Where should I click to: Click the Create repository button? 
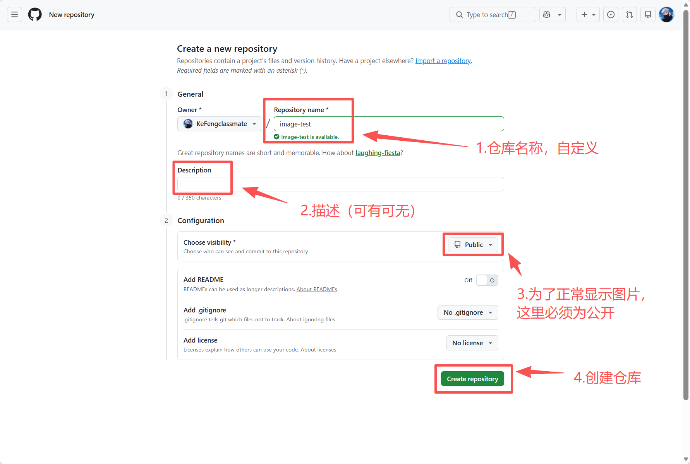point(472,379)
